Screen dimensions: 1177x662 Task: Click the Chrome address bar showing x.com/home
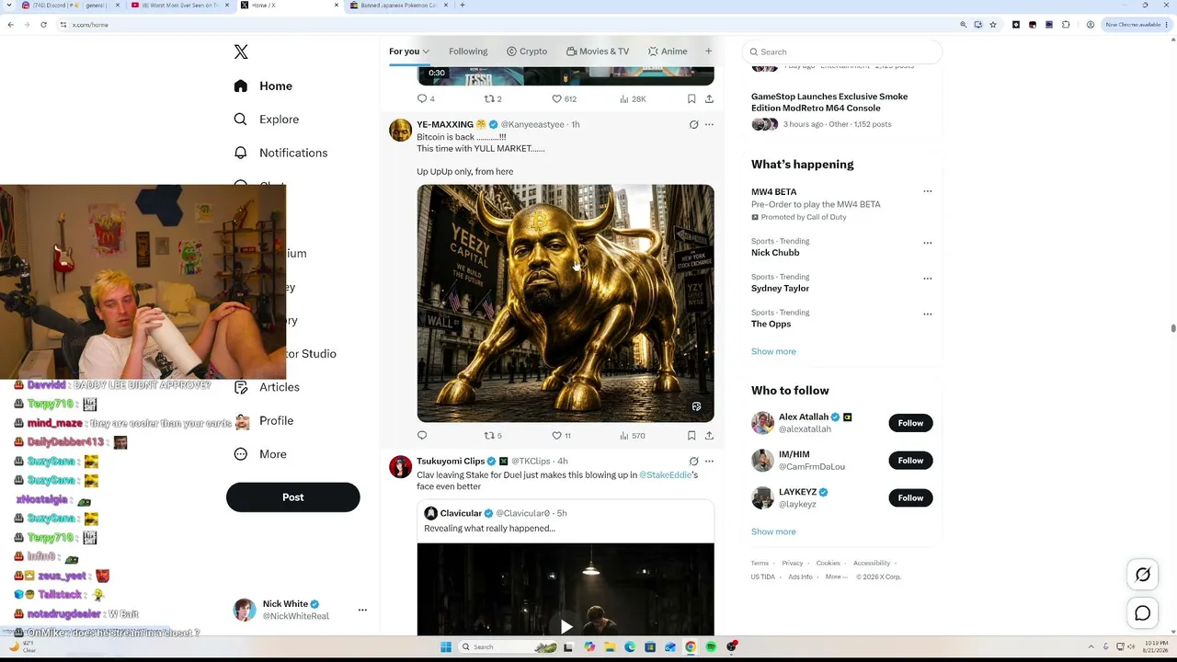pos(506,25)
